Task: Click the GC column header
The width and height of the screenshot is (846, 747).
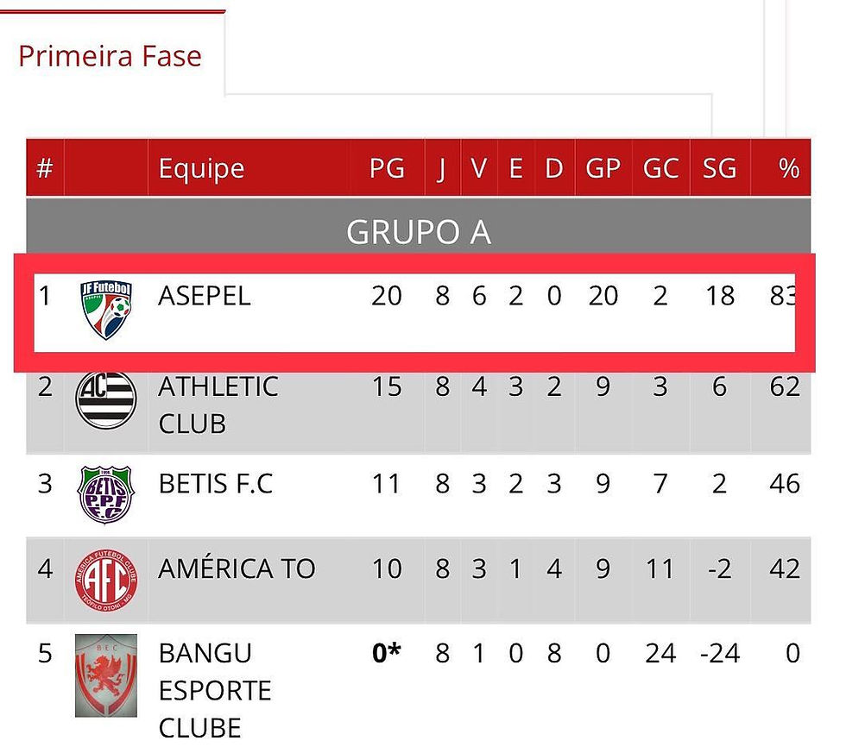Action: click(660, 168)
